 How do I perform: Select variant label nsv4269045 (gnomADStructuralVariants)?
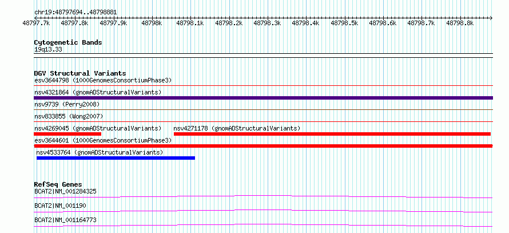pyautogui.click(x=98, y=128)
